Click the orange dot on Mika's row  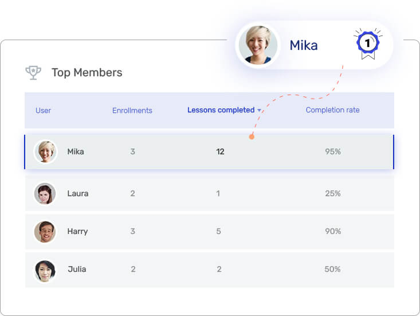252,137
